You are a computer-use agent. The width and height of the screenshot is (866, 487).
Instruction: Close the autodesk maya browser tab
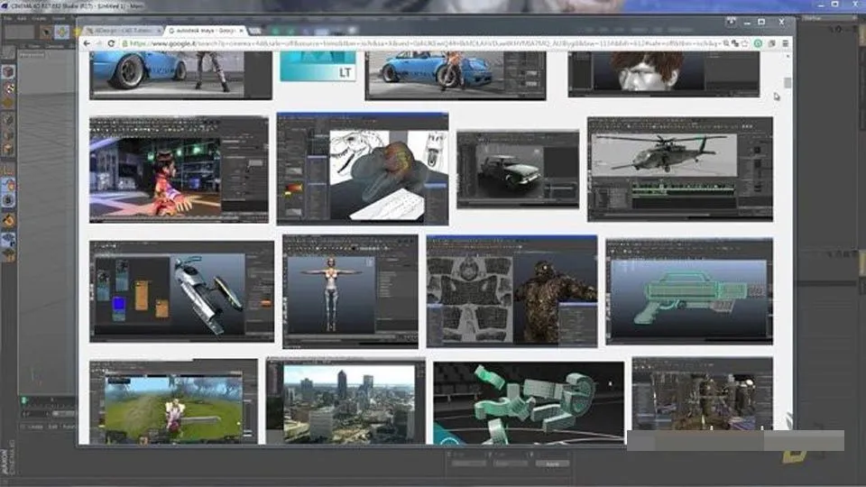coord(241,30)
